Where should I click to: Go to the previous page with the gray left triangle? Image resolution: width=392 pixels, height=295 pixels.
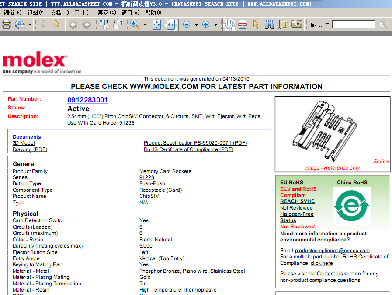(43, 24)
